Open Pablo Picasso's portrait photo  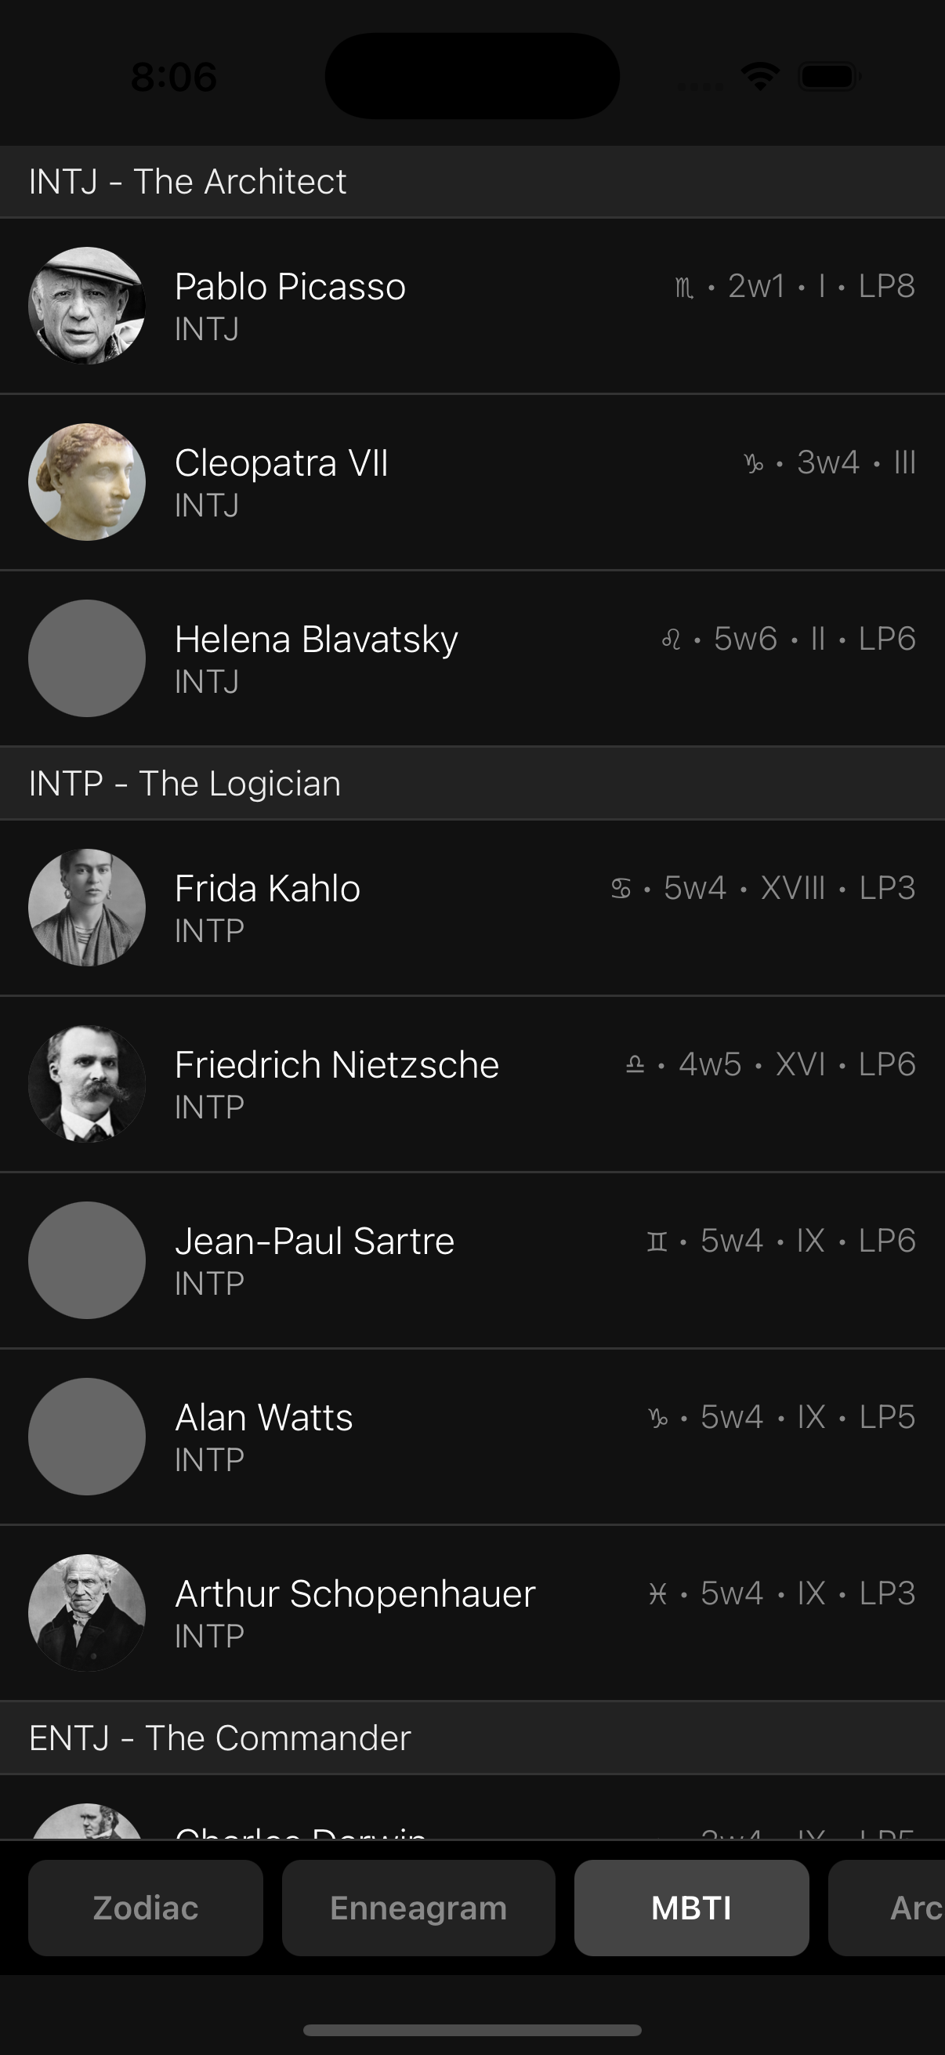coord(87,306)
